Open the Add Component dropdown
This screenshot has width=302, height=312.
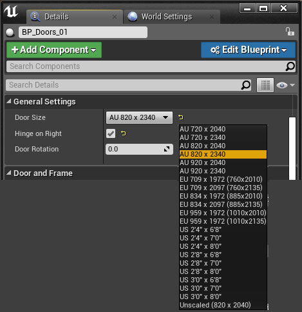54,50
